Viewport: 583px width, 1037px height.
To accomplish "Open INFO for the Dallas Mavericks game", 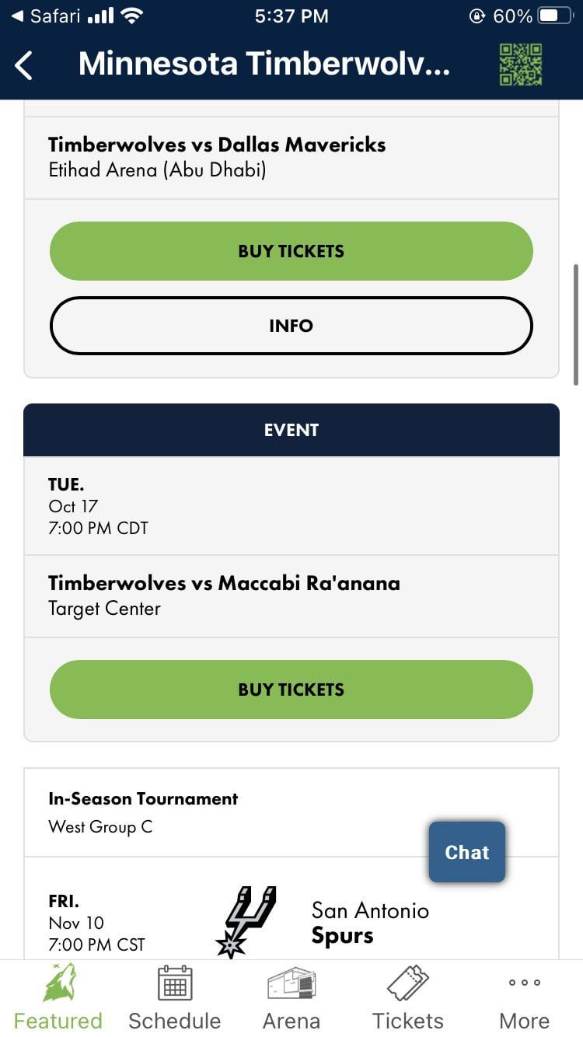I will [x=291, y=326].
